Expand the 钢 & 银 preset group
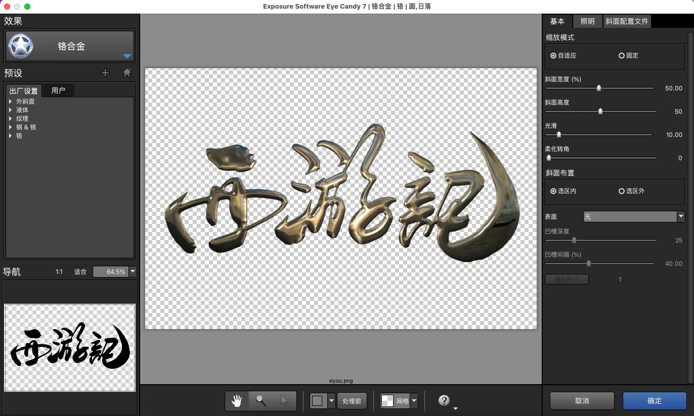The height and width of the screenshot is (416, 694). tap(10, 127)
